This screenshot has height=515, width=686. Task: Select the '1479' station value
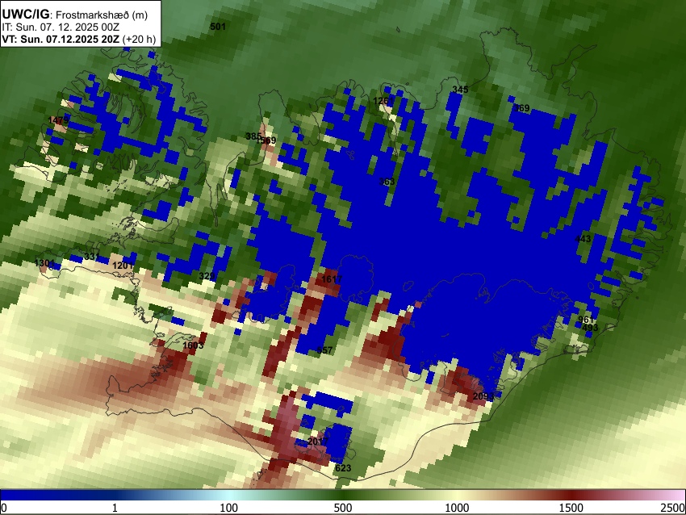(58, 120)
